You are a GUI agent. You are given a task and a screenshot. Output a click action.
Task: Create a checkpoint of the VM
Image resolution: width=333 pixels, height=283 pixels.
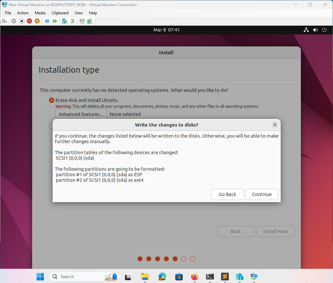pyautogui.click(x=64, y=21)
